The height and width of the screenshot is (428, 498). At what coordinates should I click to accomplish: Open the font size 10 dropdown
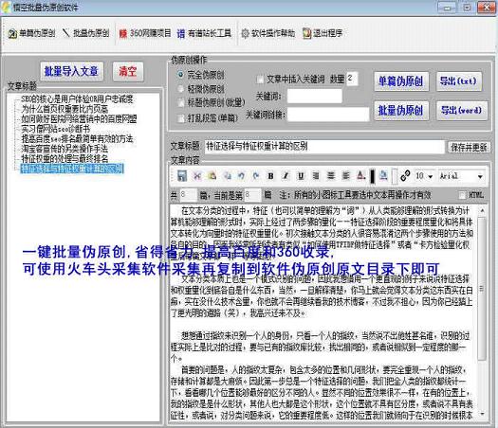click(424, 176)
